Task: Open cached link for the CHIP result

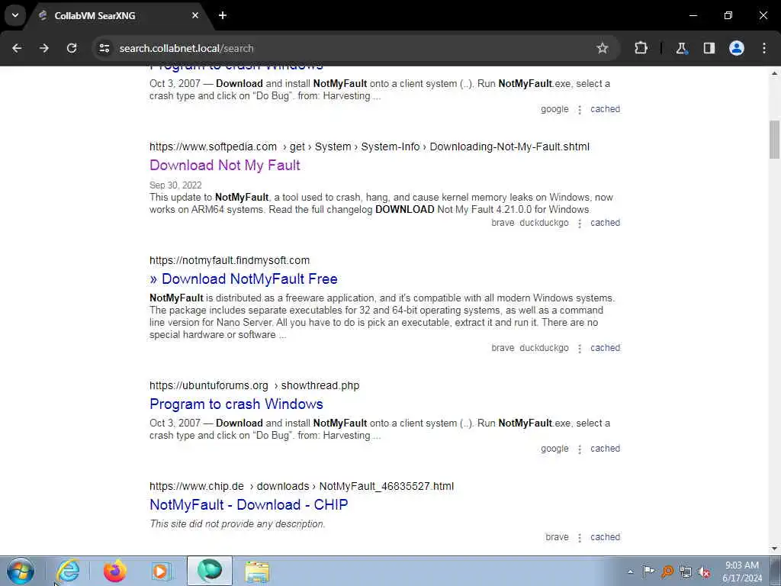Action: click(x=605, y=537)
